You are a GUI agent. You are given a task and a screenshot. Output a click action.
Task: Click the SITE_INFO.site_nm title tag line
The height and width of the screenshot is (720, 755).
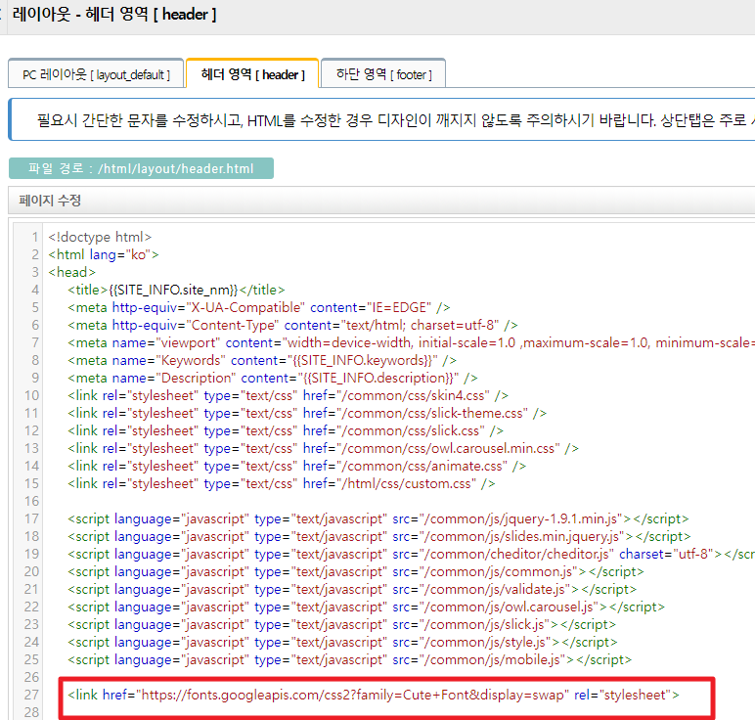pyautogui.click(x=176, y=290)
